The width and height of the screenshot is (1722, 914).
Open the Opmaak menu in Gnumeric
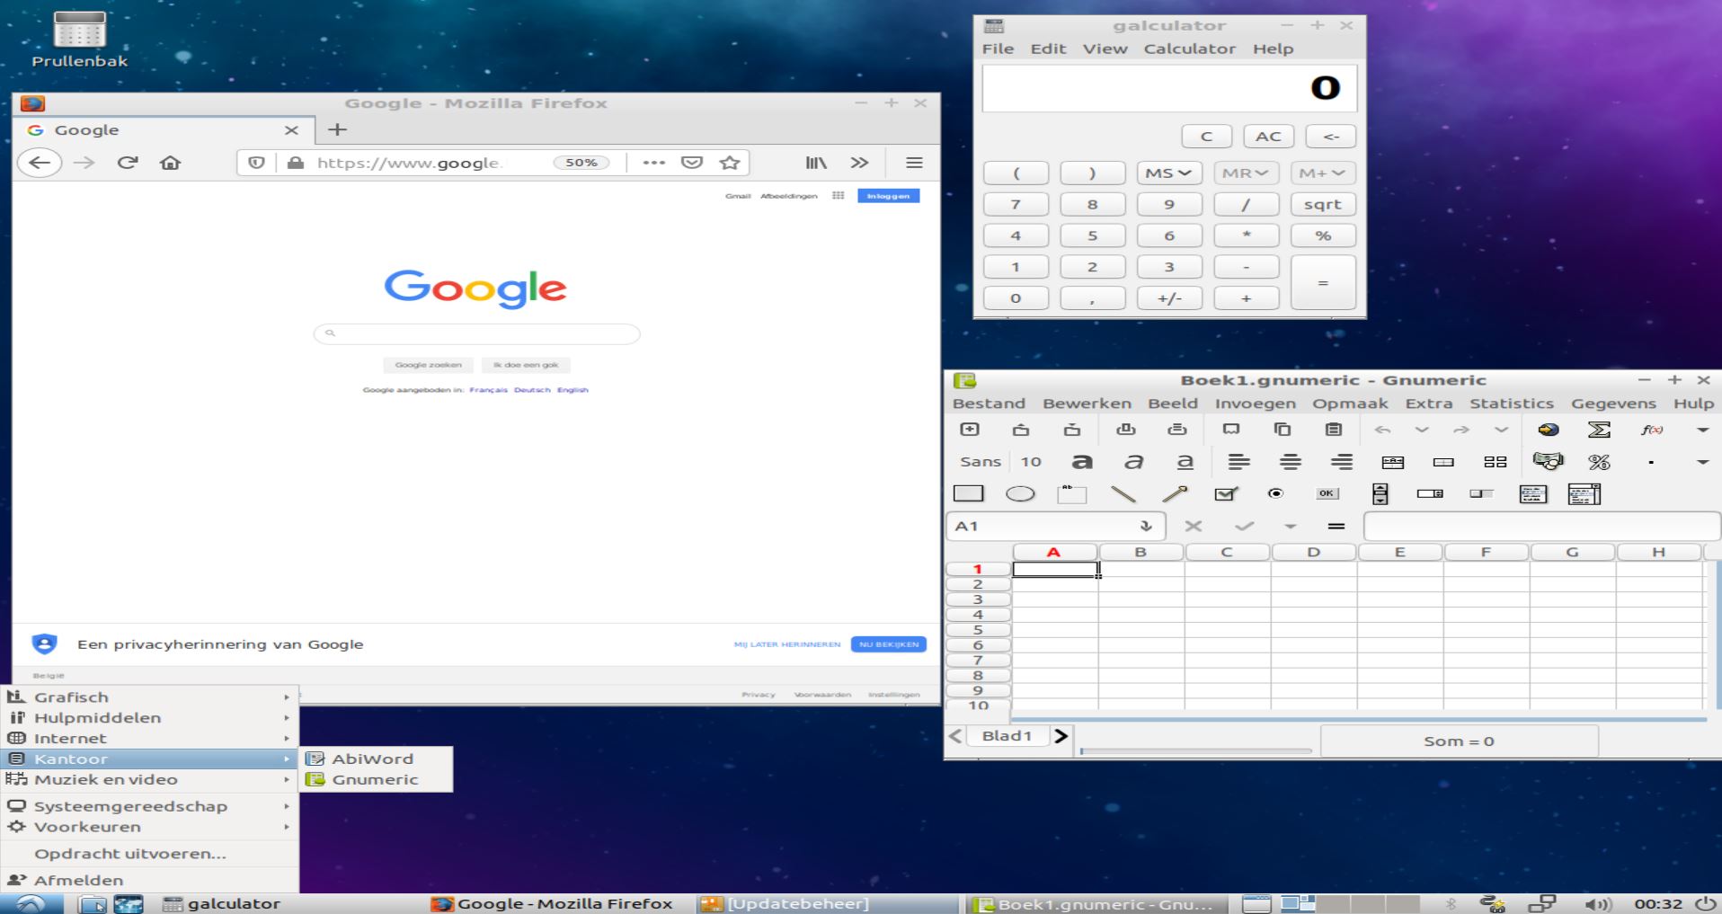pyautogui.click(x=1350, y=404)
